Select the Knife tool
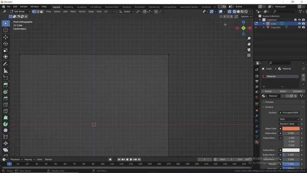The image size is (307, 173). 5,111
